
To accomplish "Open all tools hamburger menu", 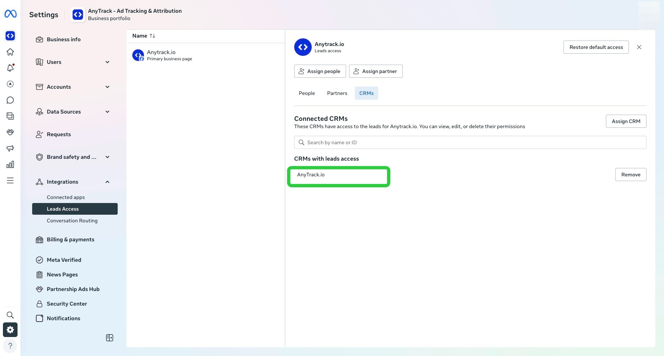I will (x=10, y=180).
